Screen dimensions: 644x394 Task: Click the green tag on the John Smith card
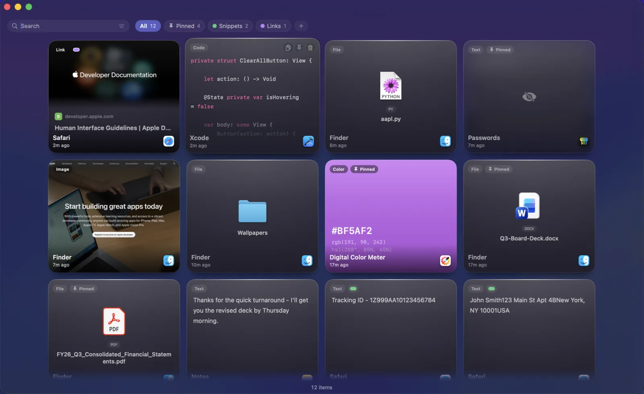coord(491,289)
